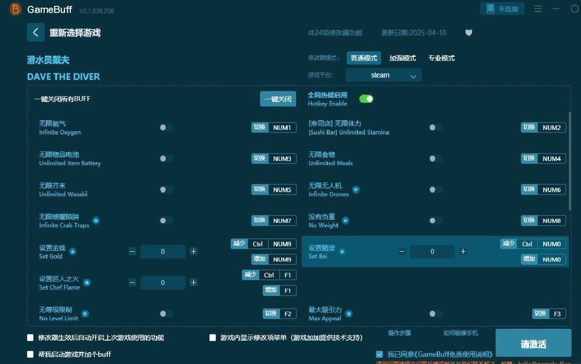Click the Unlimited Wasabi NUM5 hotkey button

pos(274,189)
